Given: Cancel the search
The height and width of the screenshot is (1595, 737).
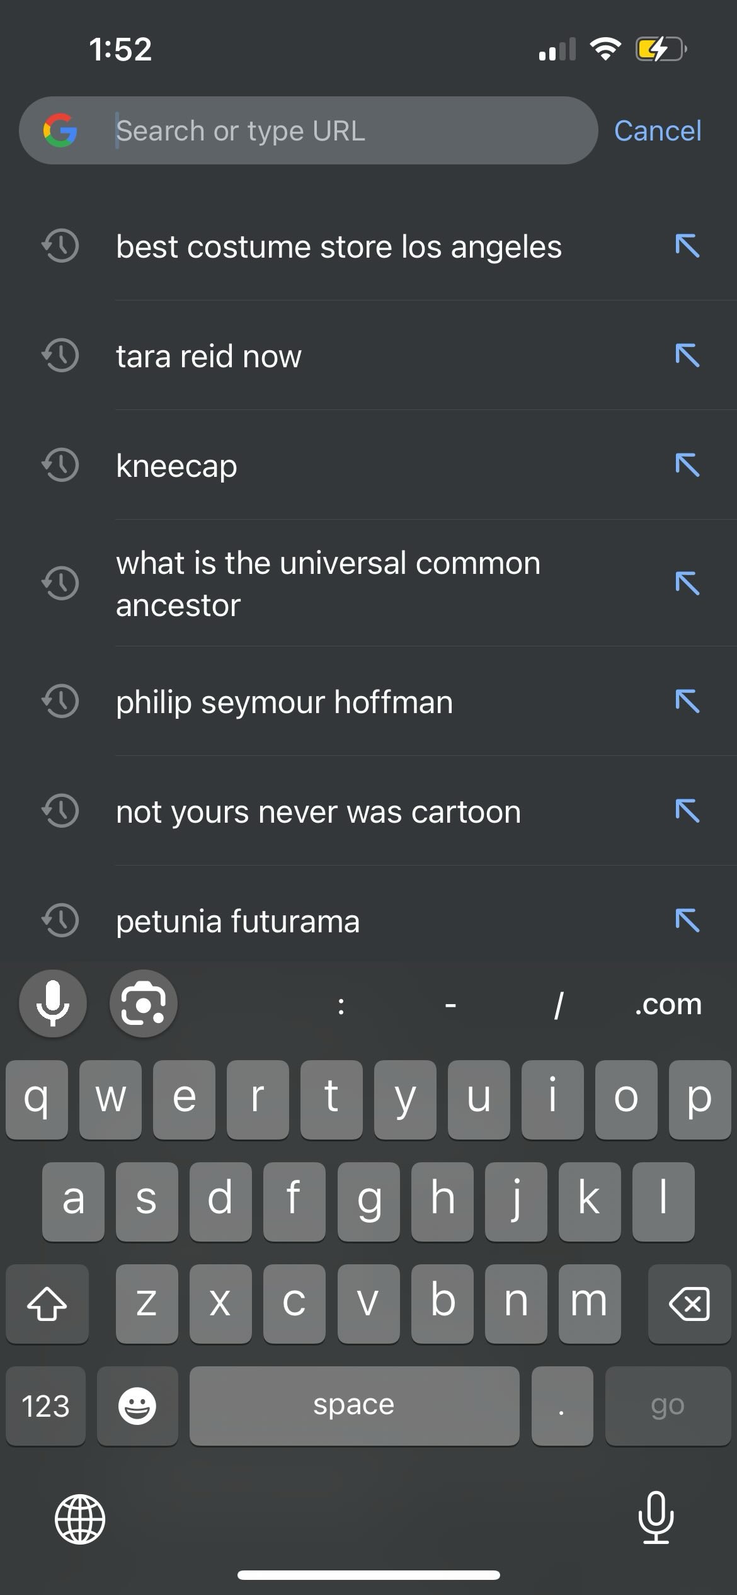Looking at the screenshot, I should pos(657,131).
